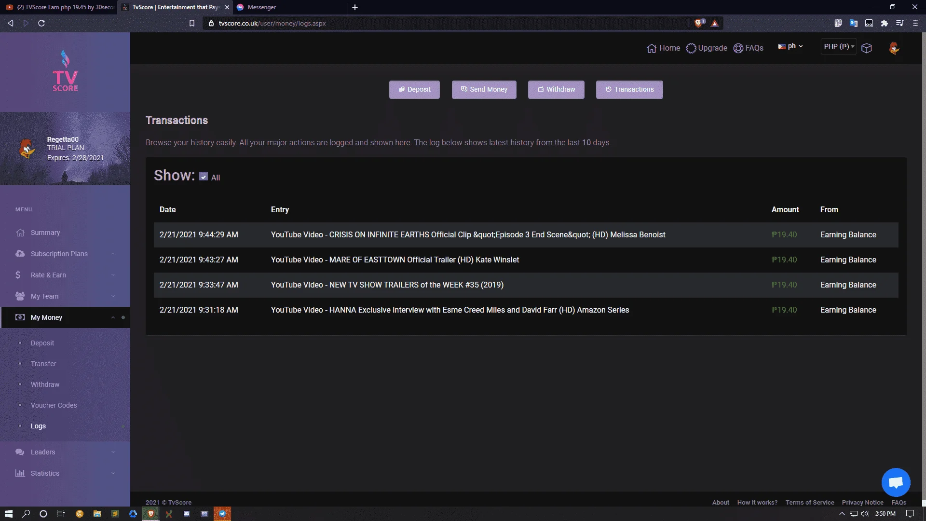Open the ph language dropdown
The image size is (926, 521).
[x=790, y=46]
